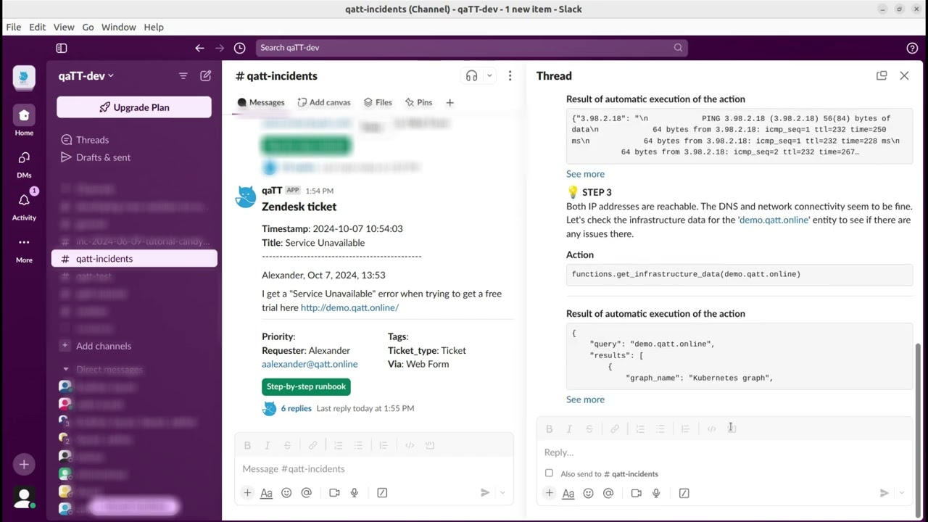Open the channel's three-dot more actions menu
Viewport: 928px width, 522px height.
pos(510,76)
